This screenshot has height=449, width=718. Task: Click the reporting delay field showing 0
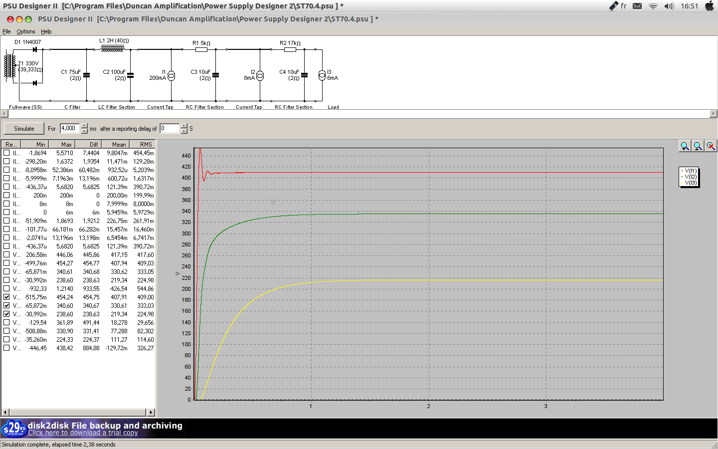(170, 128)
